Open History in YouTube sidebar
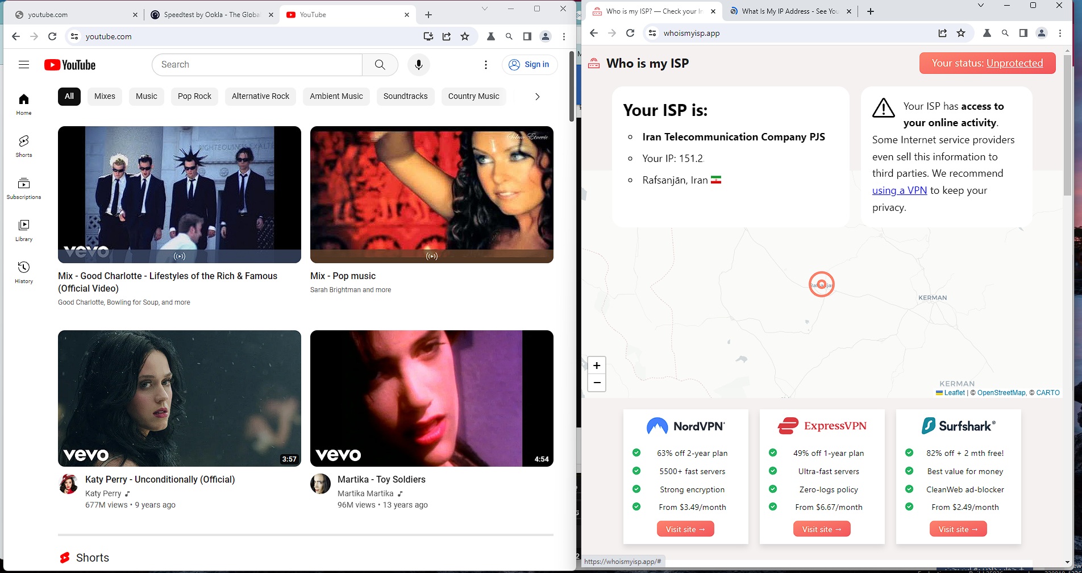Image resolution: width=1082 pixels, height=573 pixels. pyautogui.click(x=24, y=273)
